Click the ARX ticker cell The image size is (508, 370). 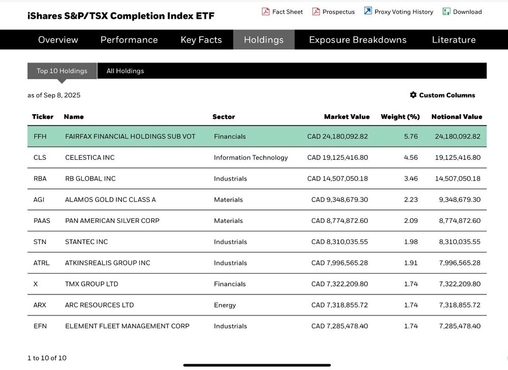40,305
